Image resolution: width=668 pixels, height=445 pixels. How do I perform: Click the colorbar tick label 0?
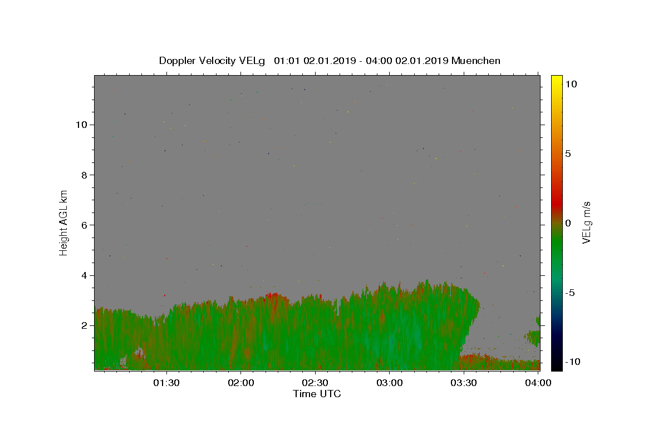568,223
